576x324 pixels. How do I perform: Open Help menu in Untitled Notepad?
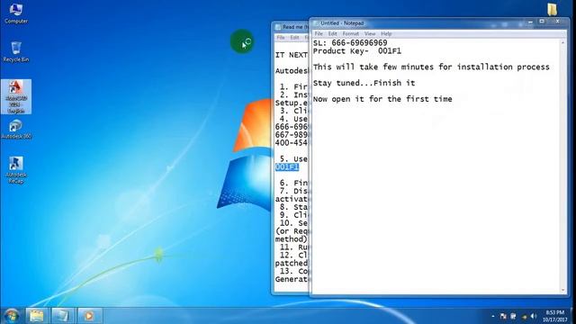[x=386, y=34]
